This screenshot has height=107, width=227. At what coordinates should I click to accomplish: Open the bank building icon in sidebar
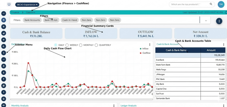(x=4, y=20)
